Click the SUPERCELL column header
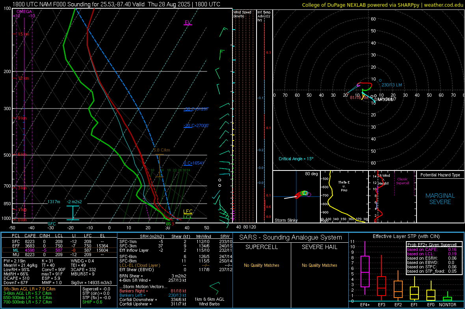 [262, 247]
